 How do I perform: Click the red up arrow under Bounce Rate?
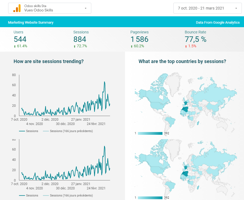(186, 46)
